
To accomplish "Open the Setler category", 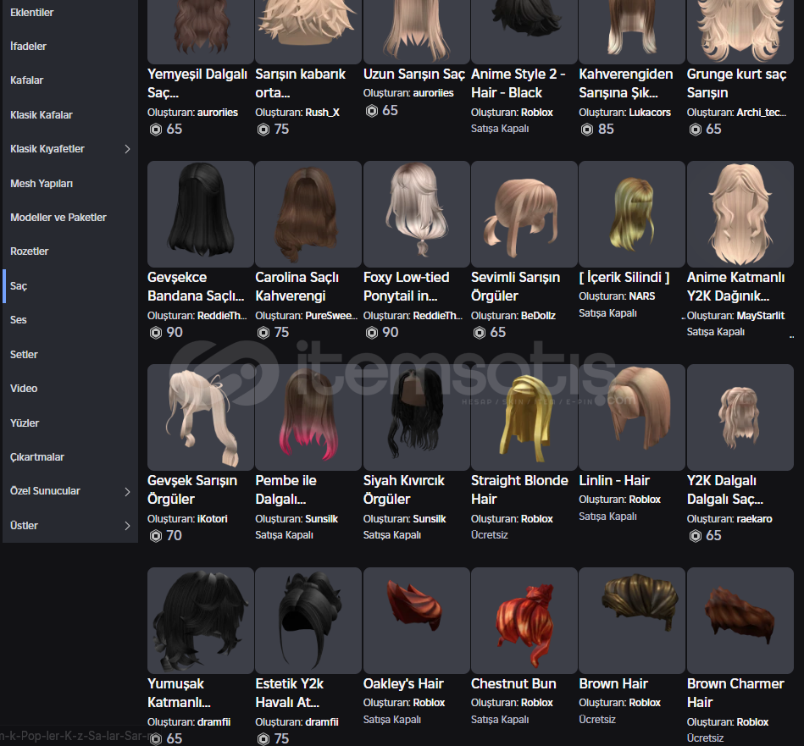I will 24,355.
